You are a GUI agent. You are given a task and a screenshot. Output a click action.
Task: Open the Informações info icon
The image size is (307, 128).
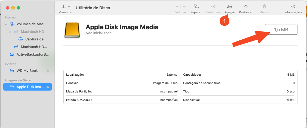pyautogui.click(x=293, y=7)
